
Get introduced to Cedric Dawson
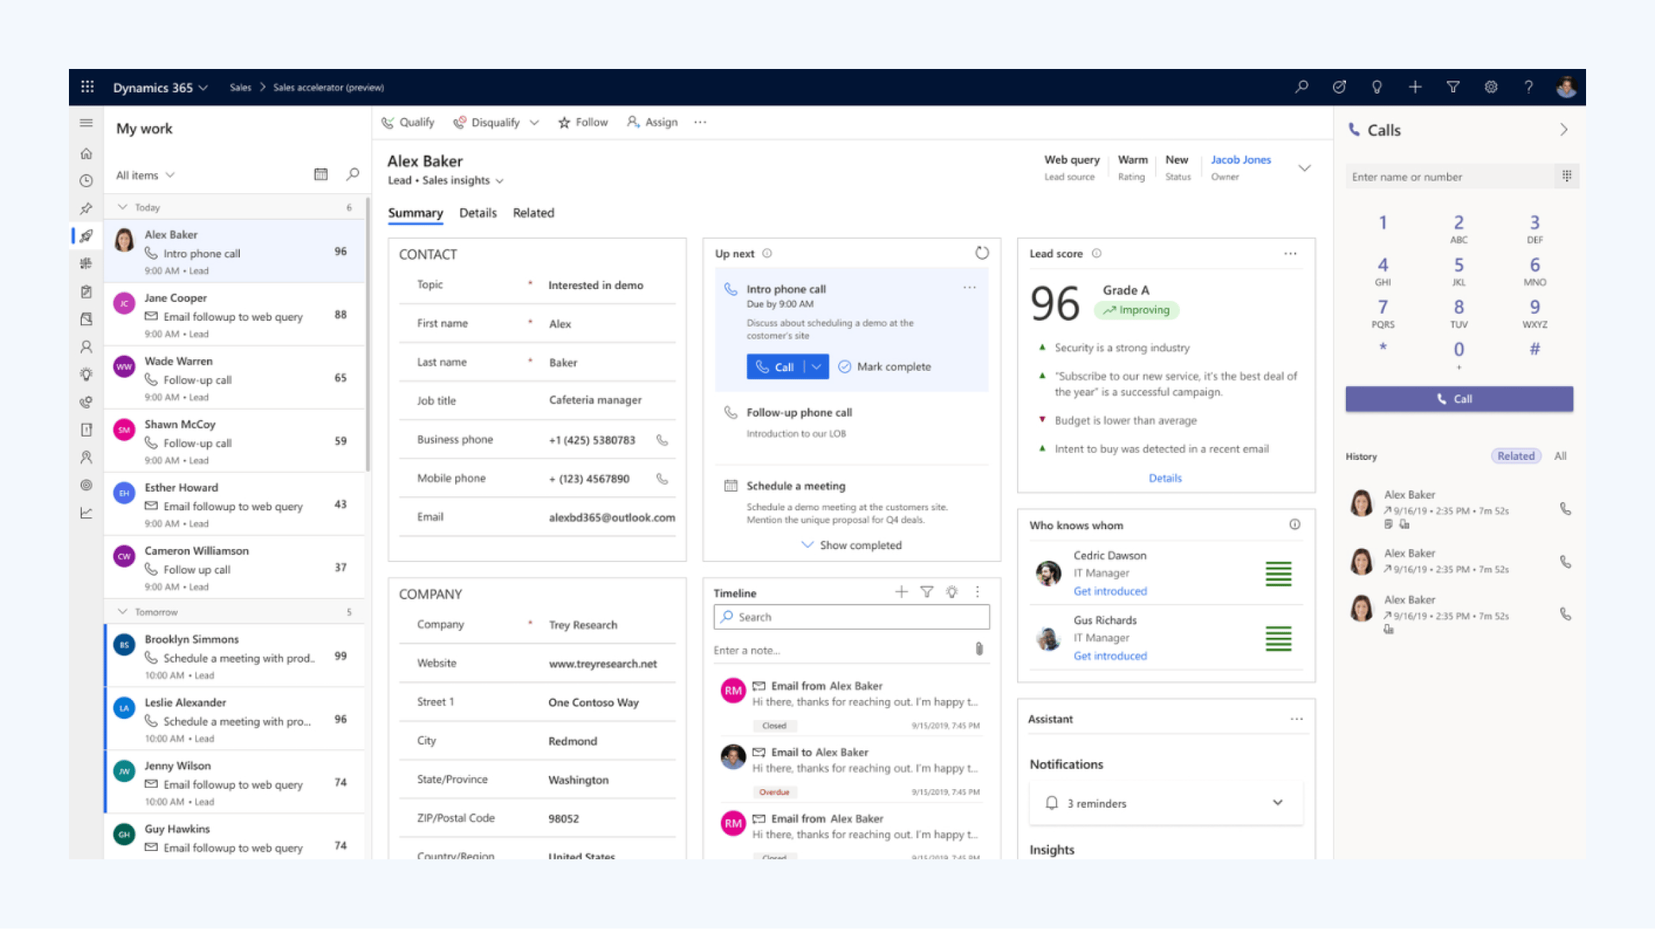[x=1110, y=591]
